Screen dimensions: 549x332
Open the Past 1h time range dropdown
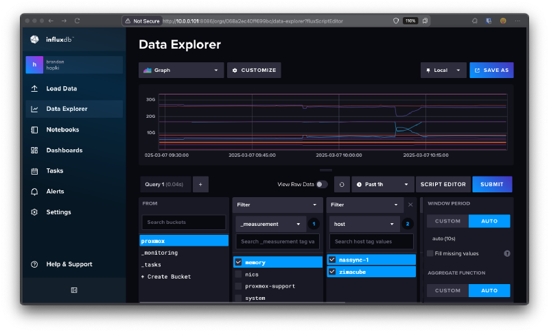(x=383, y=184)
